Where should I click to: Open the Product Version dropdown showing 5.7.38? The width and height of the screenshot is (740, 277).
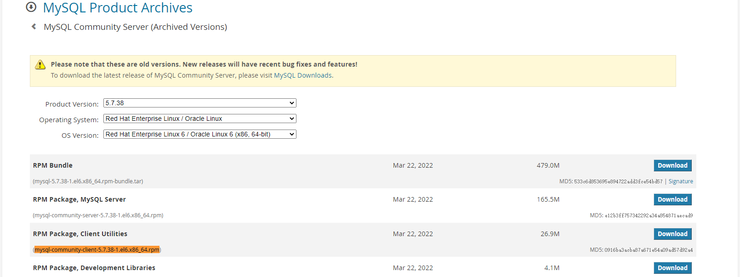(x=199, y=103)
